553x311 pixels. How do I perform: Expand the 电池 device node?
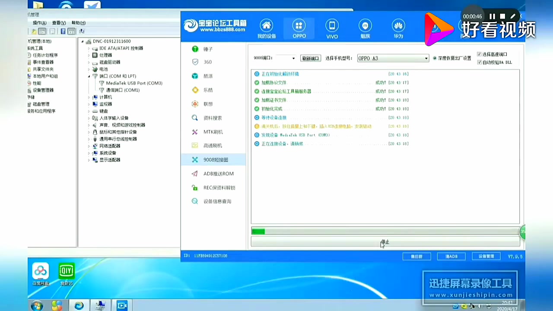point(89,69)
